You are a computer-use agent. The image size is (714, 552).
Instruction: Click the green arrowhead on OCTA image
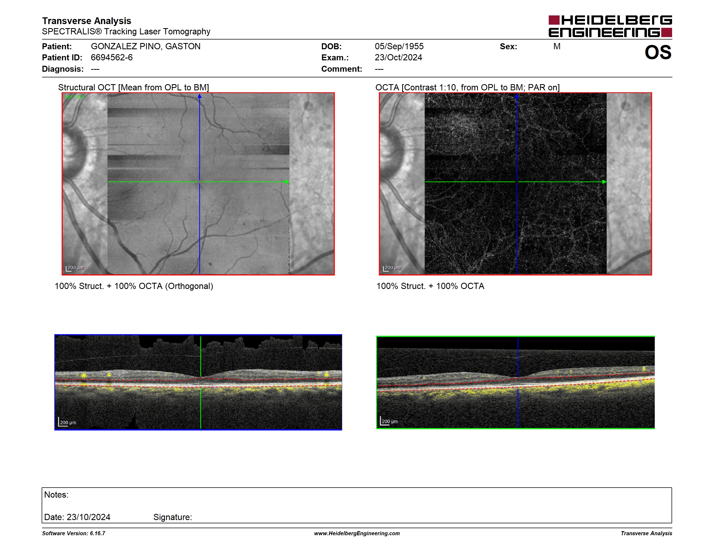[604, 182]
